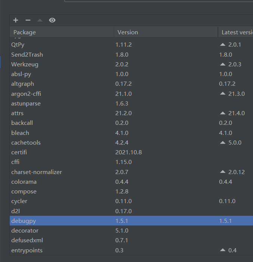Toggle the show early releases eye icon
Viewport: 253px width, 262px height.
(52, 20)
